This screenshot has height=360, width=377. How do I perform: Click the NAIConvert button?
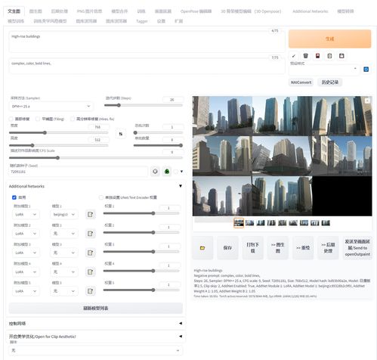coord(301,82)
